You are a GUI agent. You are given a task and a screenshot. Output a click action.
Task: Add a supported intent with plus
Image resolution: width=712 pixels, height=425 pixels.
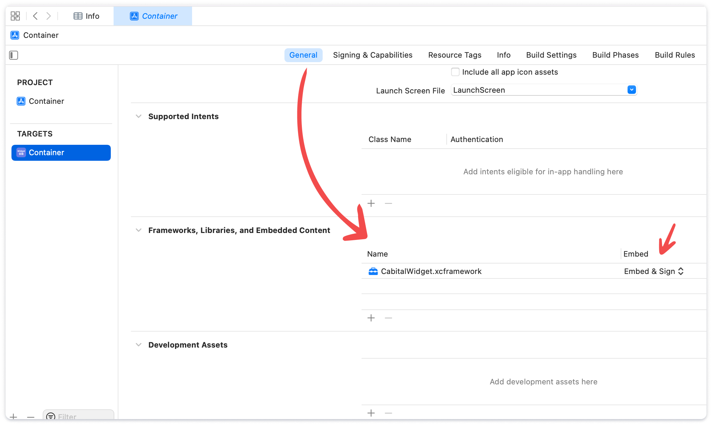pyautogui.click(x=371, y=203)
